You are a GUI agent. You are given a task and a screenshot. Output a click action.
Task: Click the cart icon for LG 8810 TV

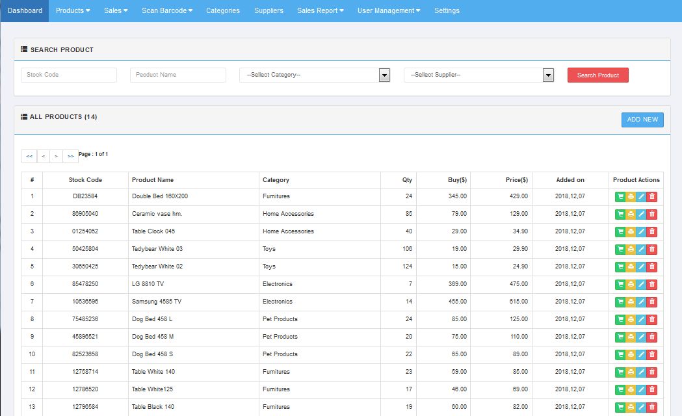(620, 284)
